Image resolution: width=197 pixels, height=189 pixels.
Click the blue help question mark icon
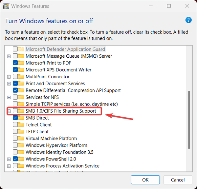pos(188,20)
